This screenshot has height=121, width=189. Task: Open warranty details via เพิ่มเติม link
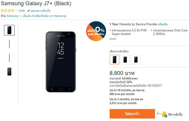[163, 24]
